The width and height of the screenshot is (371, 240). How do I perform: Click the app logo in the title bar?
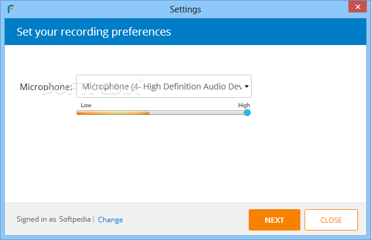point(11,9)
